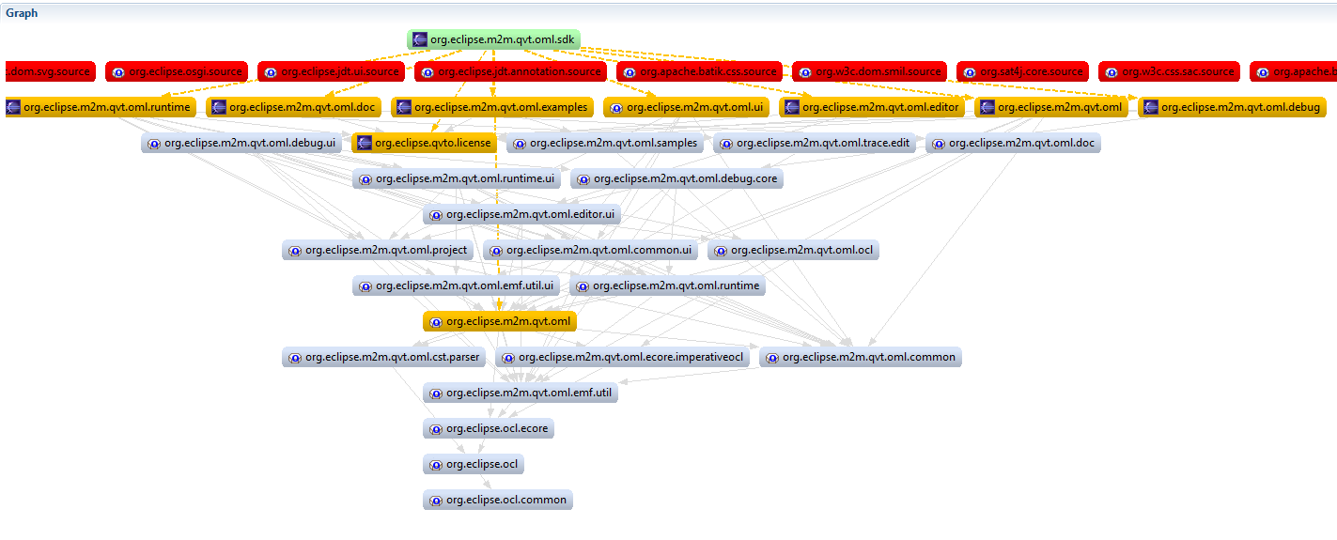Click the plug-in icon on org.eclipse.m2m.qvt.oml.editor.ui
The height and width of the screenshot is (540, 1337).
click(436, 214)
